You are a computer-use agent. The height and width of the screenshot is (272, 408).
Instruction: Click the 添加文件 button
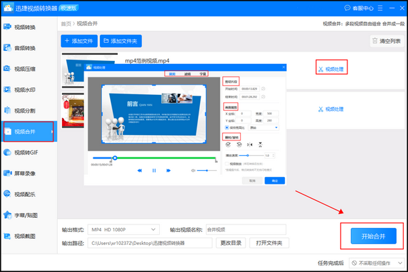pos(80,41)
